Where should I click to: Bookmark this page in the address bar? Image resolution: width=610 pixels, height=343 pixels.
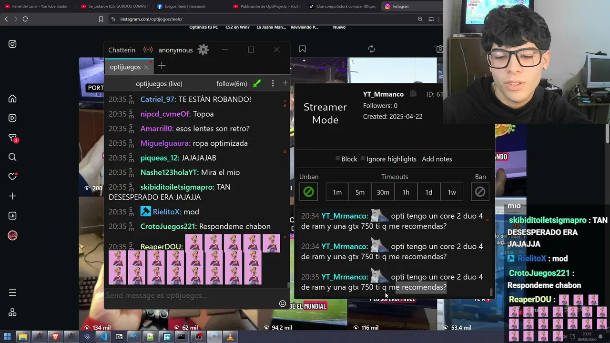click(101, 19)
